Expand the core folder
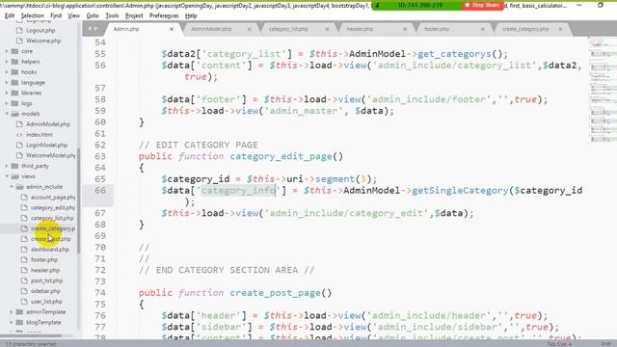The height and width of the screenshot is (347, 617). 7,51
